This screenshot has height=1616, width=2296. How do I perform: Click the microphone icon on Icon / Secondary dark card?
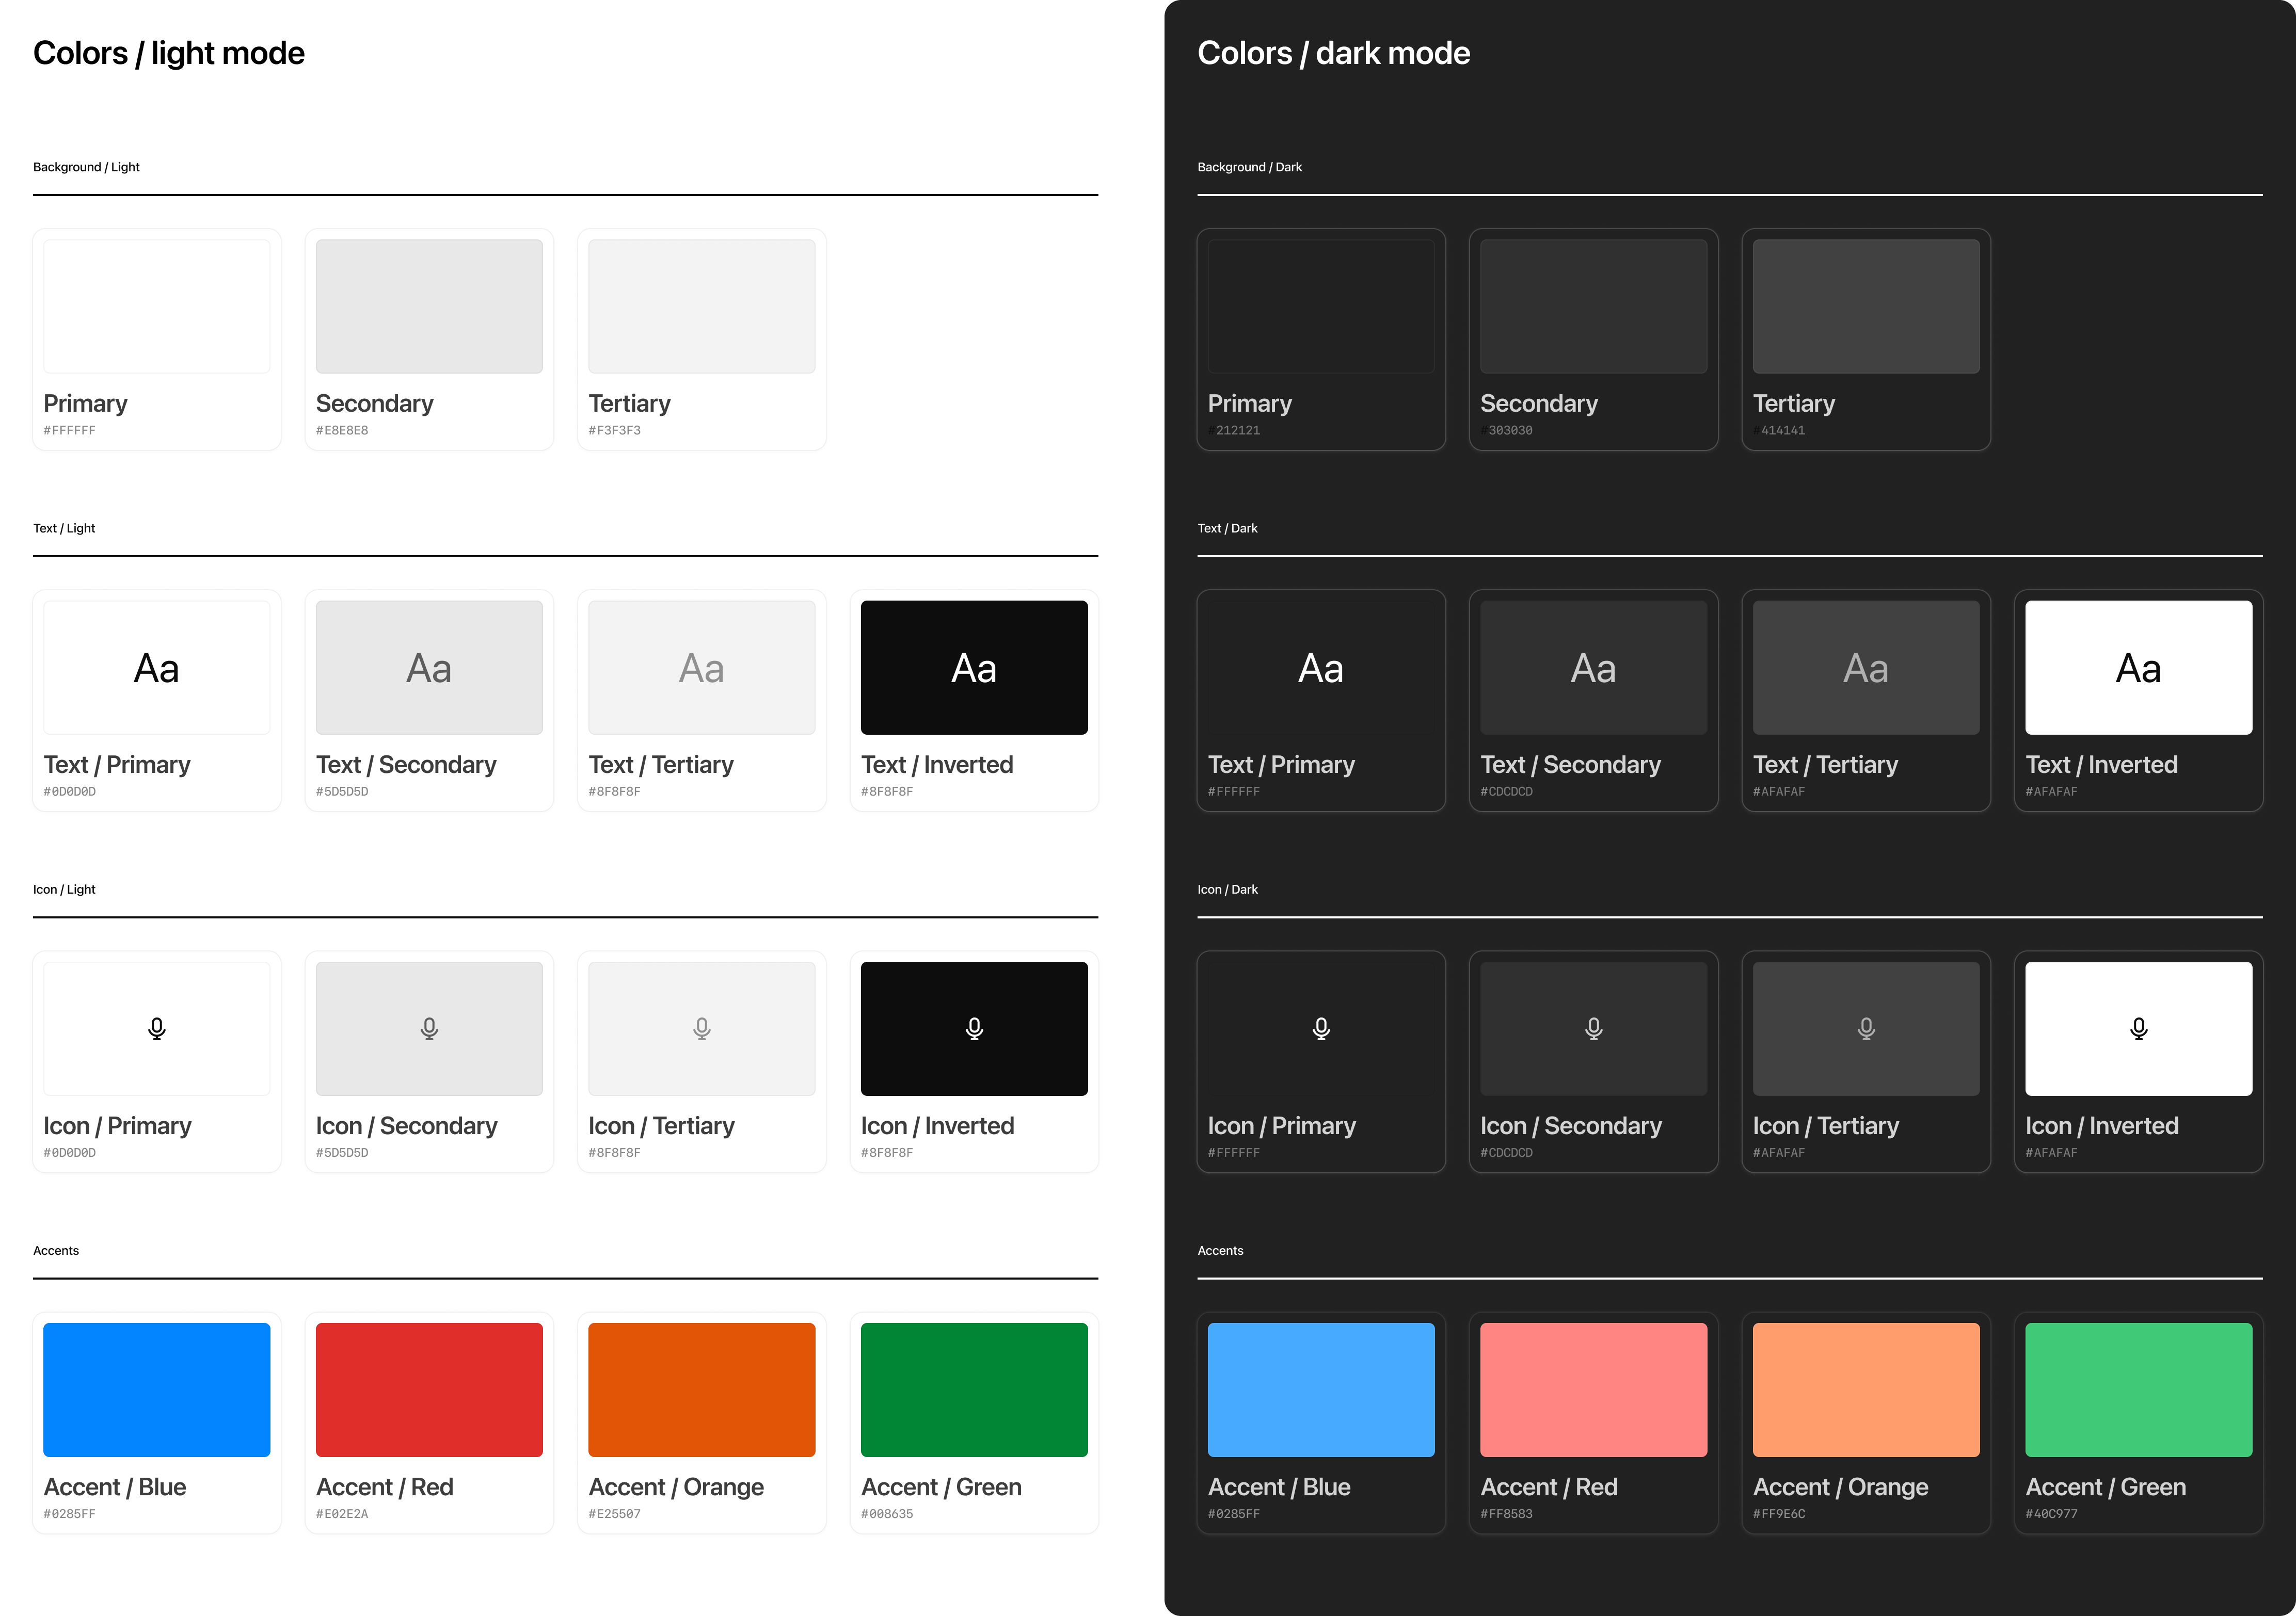point(1593,1028)
